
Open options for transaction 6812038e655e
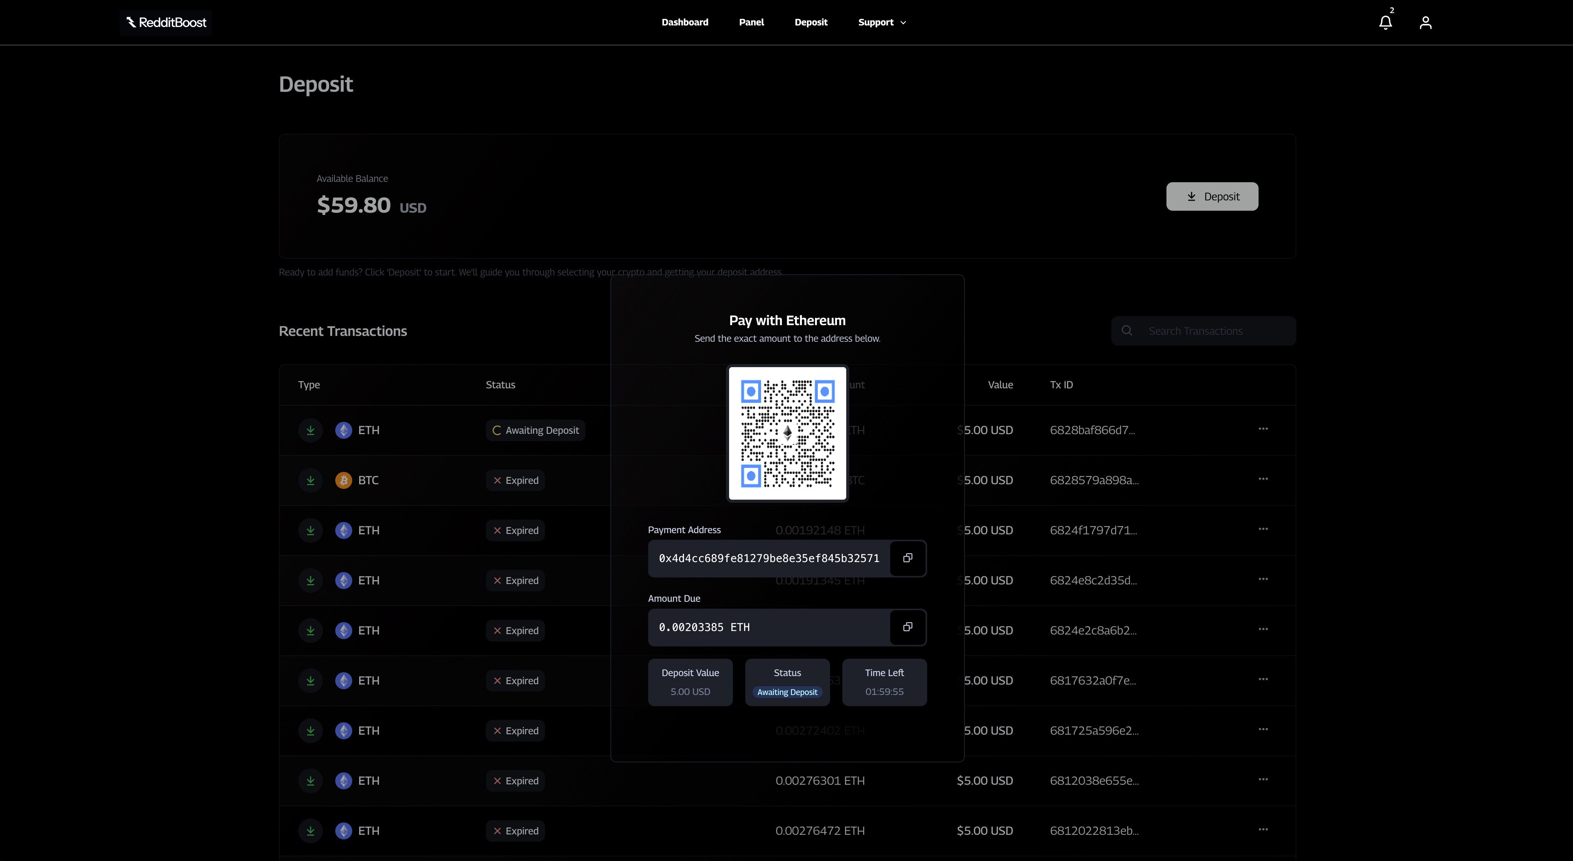pyautogui.click(x=1263, y=780)
